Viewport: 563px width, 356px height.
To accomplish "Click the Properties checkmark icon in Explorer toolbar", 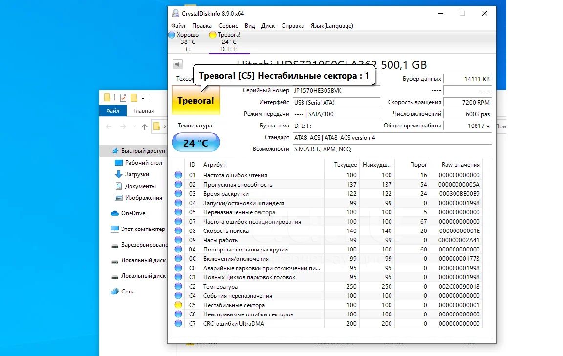I will pos(123,98).
